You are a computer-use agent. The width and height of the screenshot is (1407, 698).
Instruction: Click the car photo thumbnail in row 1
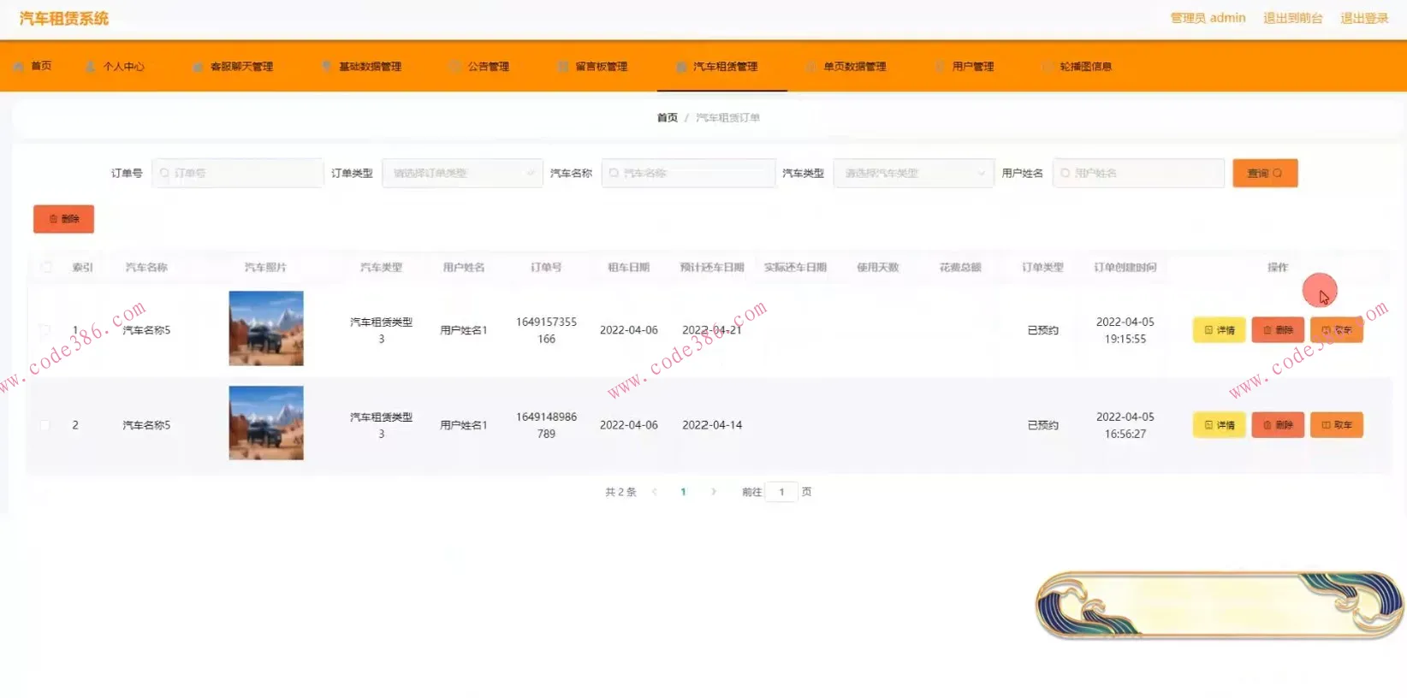266,328
